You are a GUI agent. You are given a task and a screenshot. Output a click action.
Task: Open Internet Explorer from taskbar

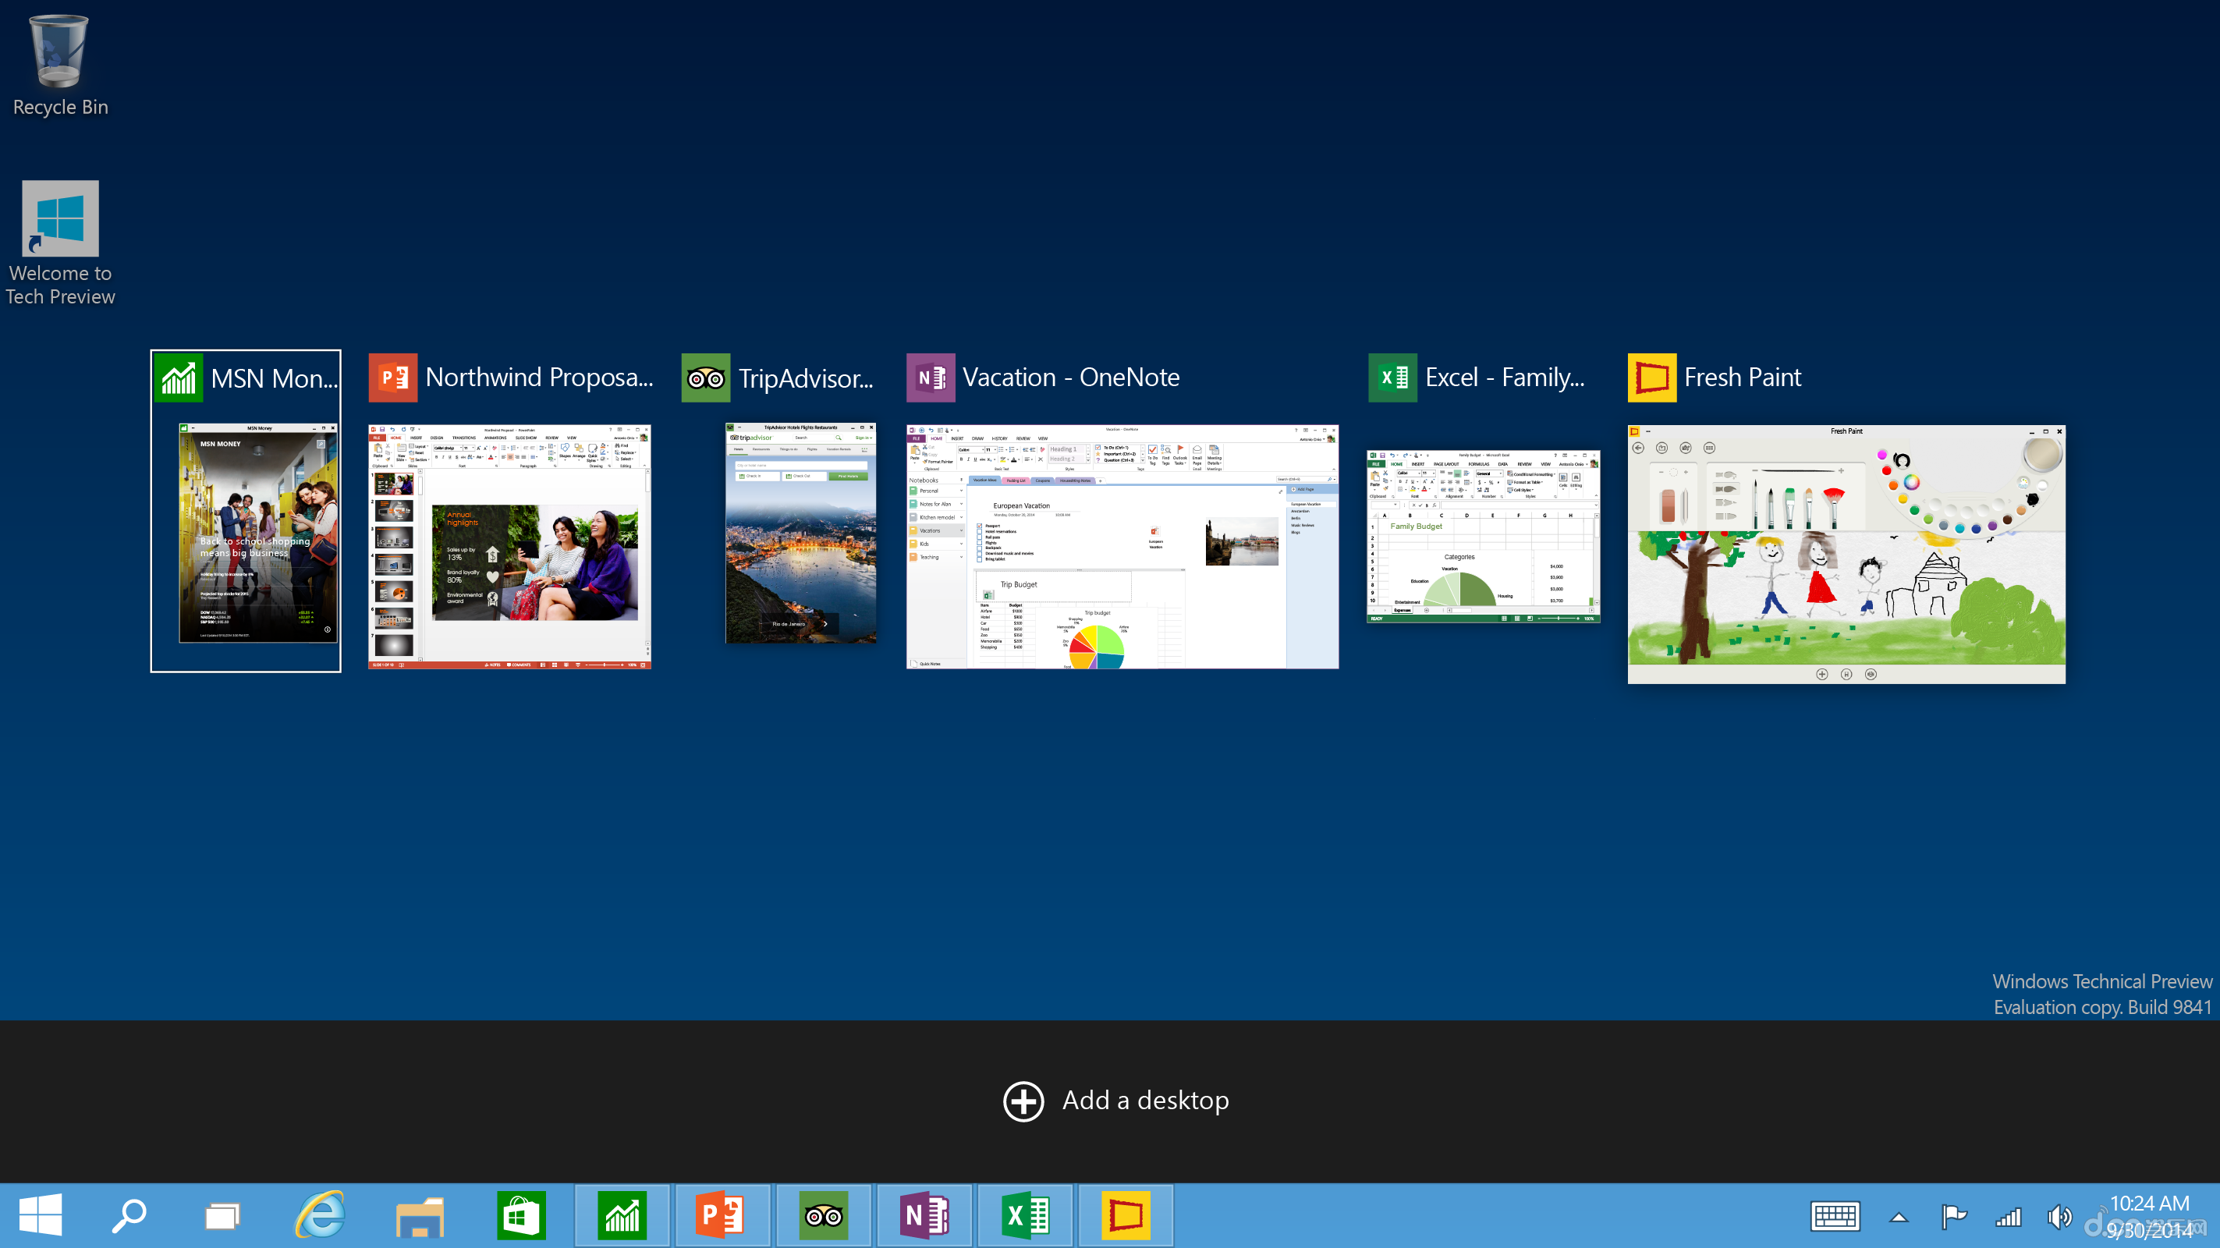pos(320,1216)
